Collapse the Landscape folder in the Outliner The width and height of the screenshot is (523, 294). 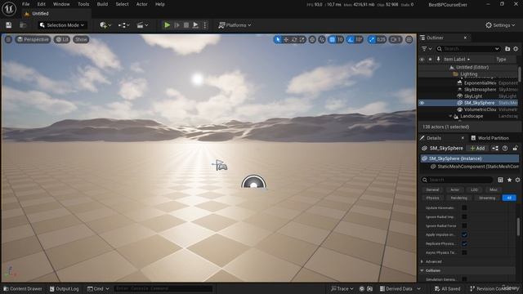coord(450,116)
